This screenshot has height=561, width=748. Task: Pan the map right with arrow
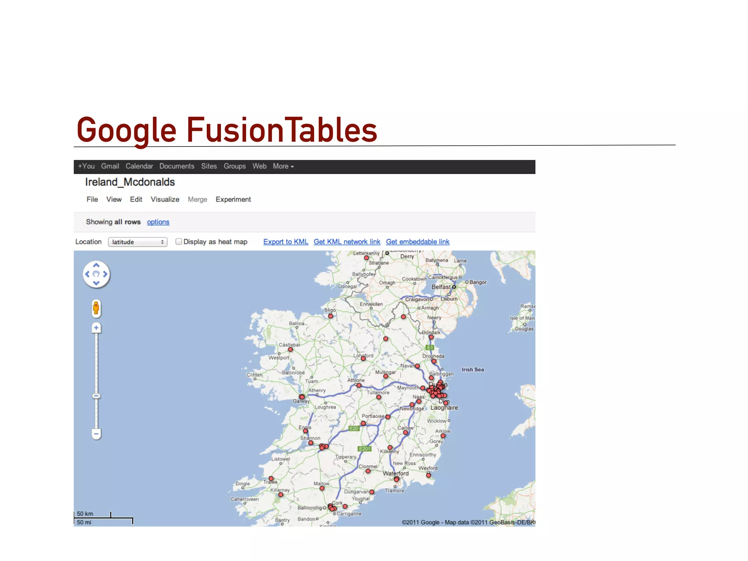point(105,274)
